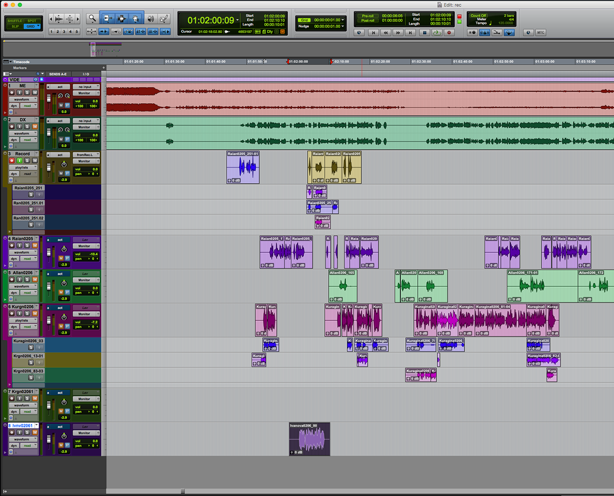Click the Markers ruler label
Screen dimensions: 614x496
tap(20, 68)
